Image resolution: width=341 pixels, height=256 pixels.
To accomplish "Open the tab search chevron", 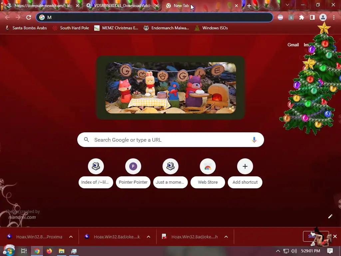I will (287, 5).
